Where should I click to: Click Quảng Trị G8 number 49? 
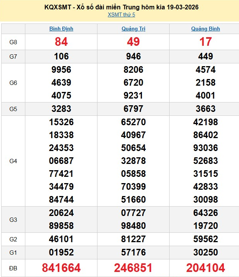tap(133, 42)
